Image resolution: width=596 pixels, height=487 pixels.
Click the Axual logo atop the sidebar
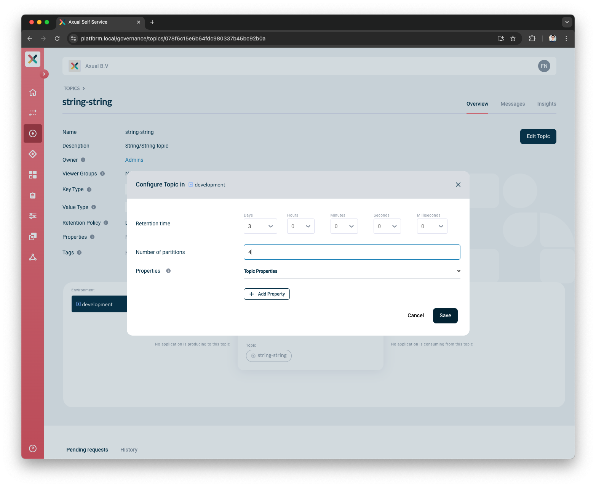pos(33,59)
